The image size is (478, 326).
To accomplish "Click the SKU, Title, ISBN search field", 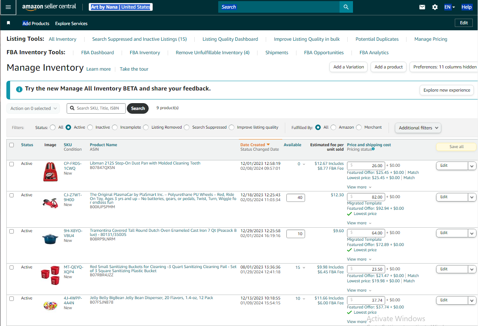I will (x=96, y=108).
